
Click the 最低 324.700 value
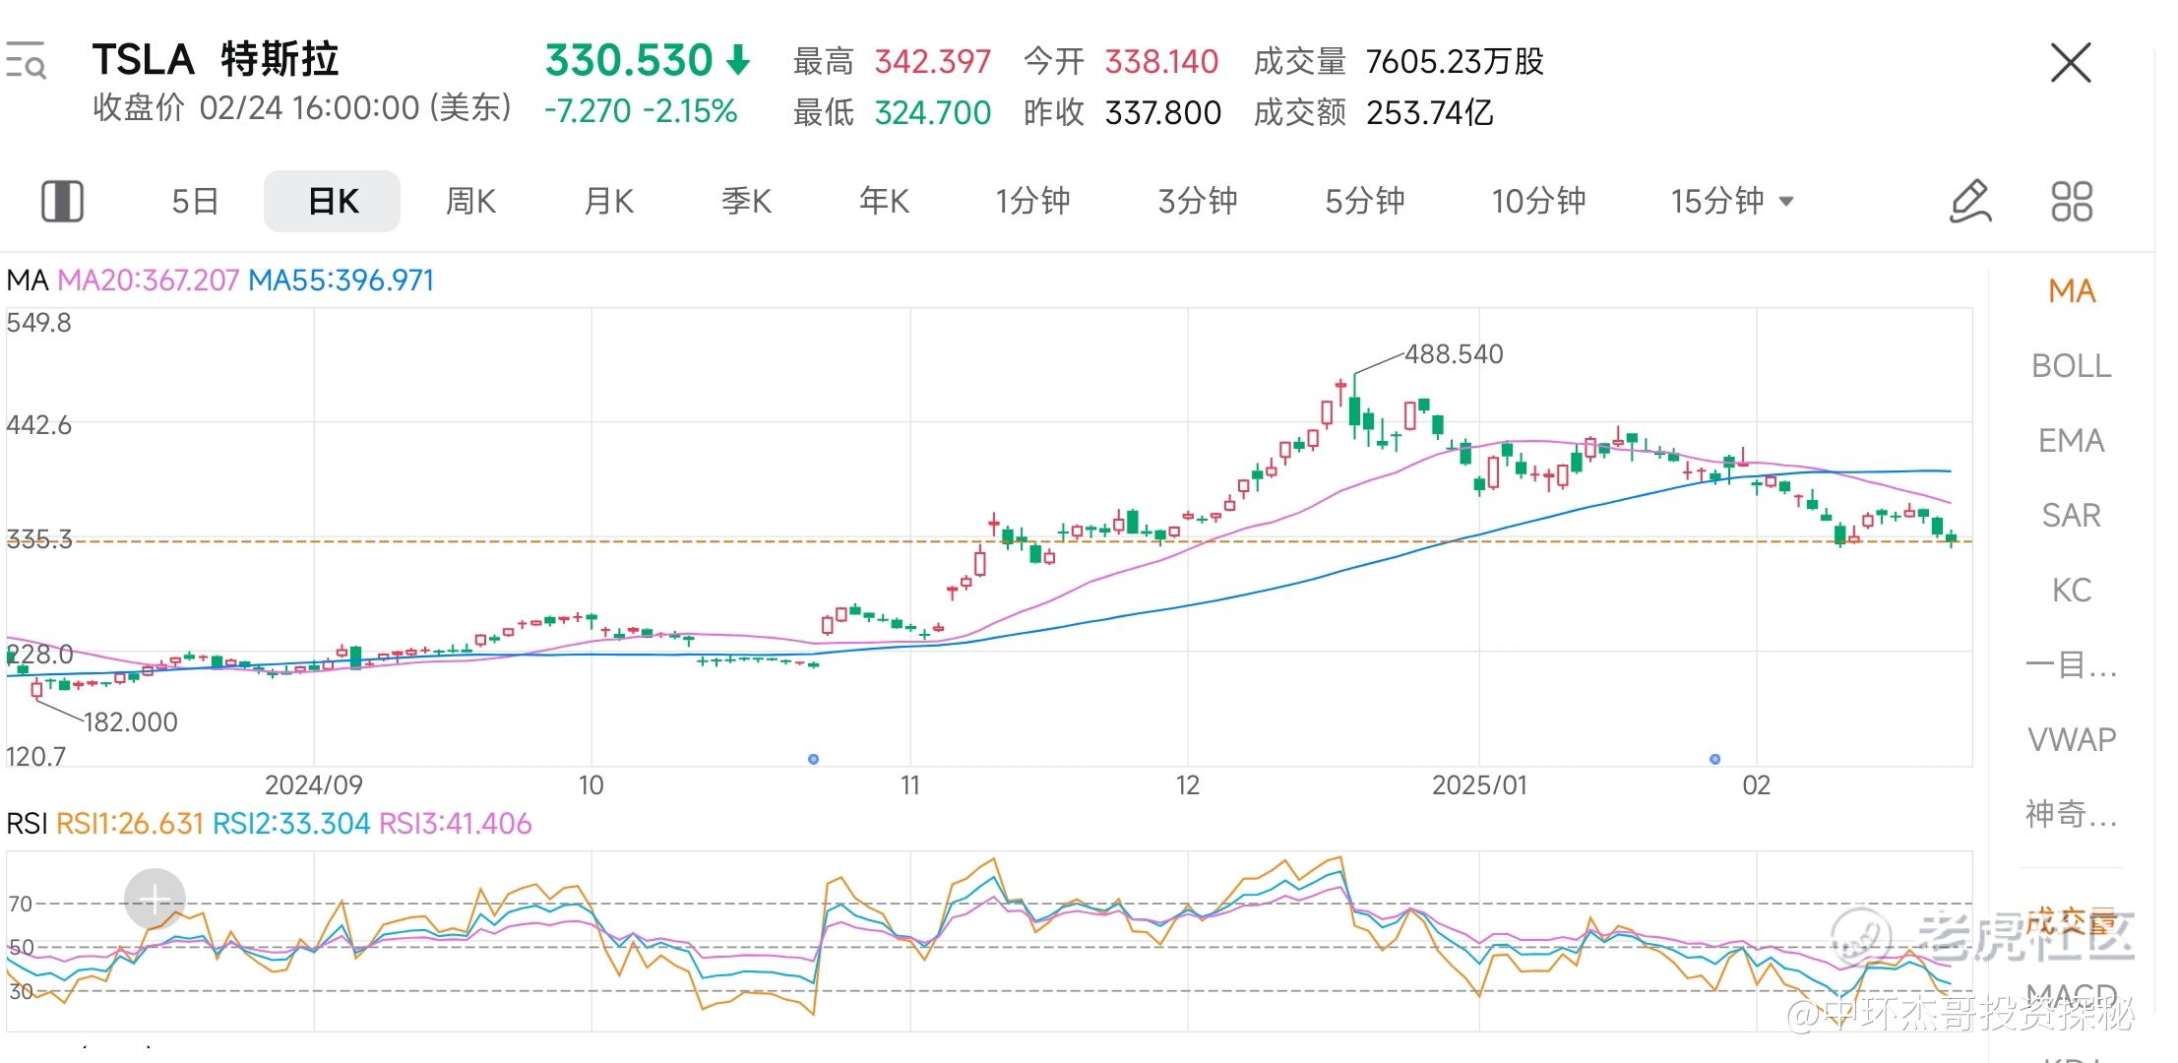pos(932,113)
